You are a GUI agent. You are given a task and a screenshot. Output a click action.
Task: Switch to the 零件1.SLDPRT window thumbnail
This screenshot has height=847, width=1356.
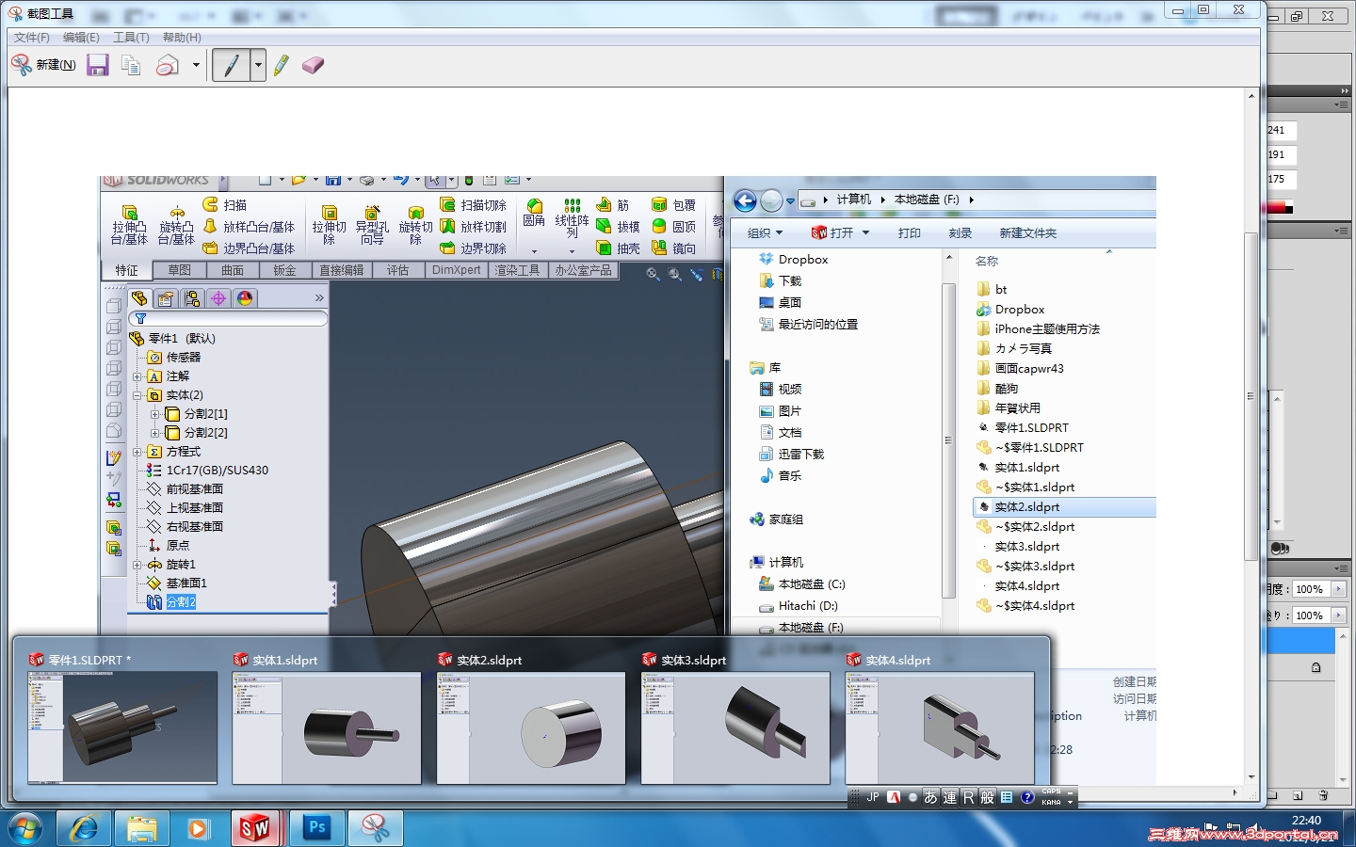[122, 727]
